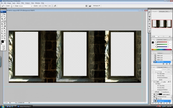Hide Effects on the outline layer

(x=156, y=84)
